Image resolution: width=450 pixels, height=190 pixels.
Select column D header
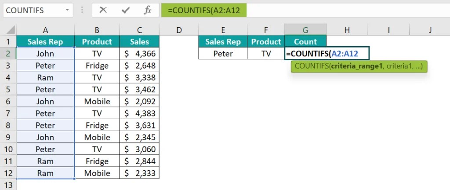tap(178, 29)
